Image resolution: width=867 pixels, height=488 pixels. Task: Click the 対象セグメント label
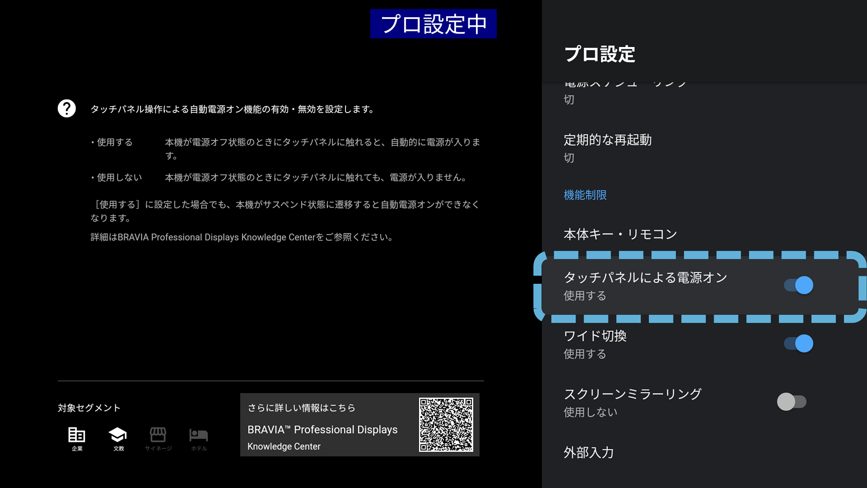tap(89, 408)
